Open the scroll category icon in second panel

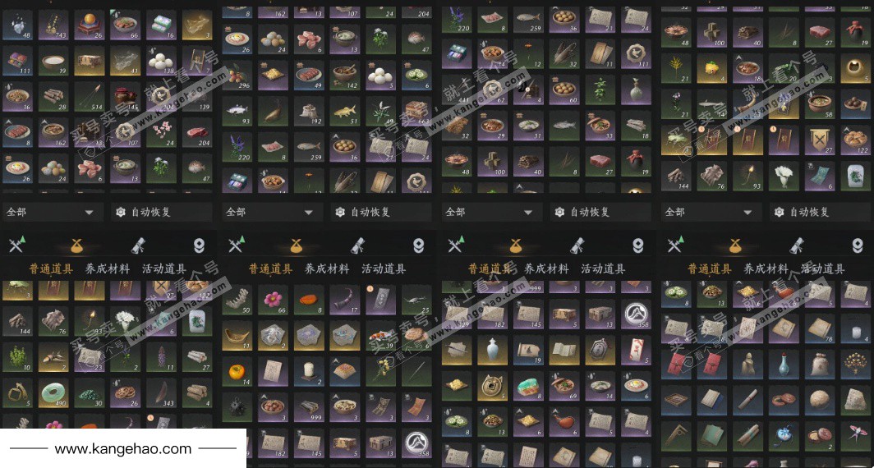coord(357,245)
